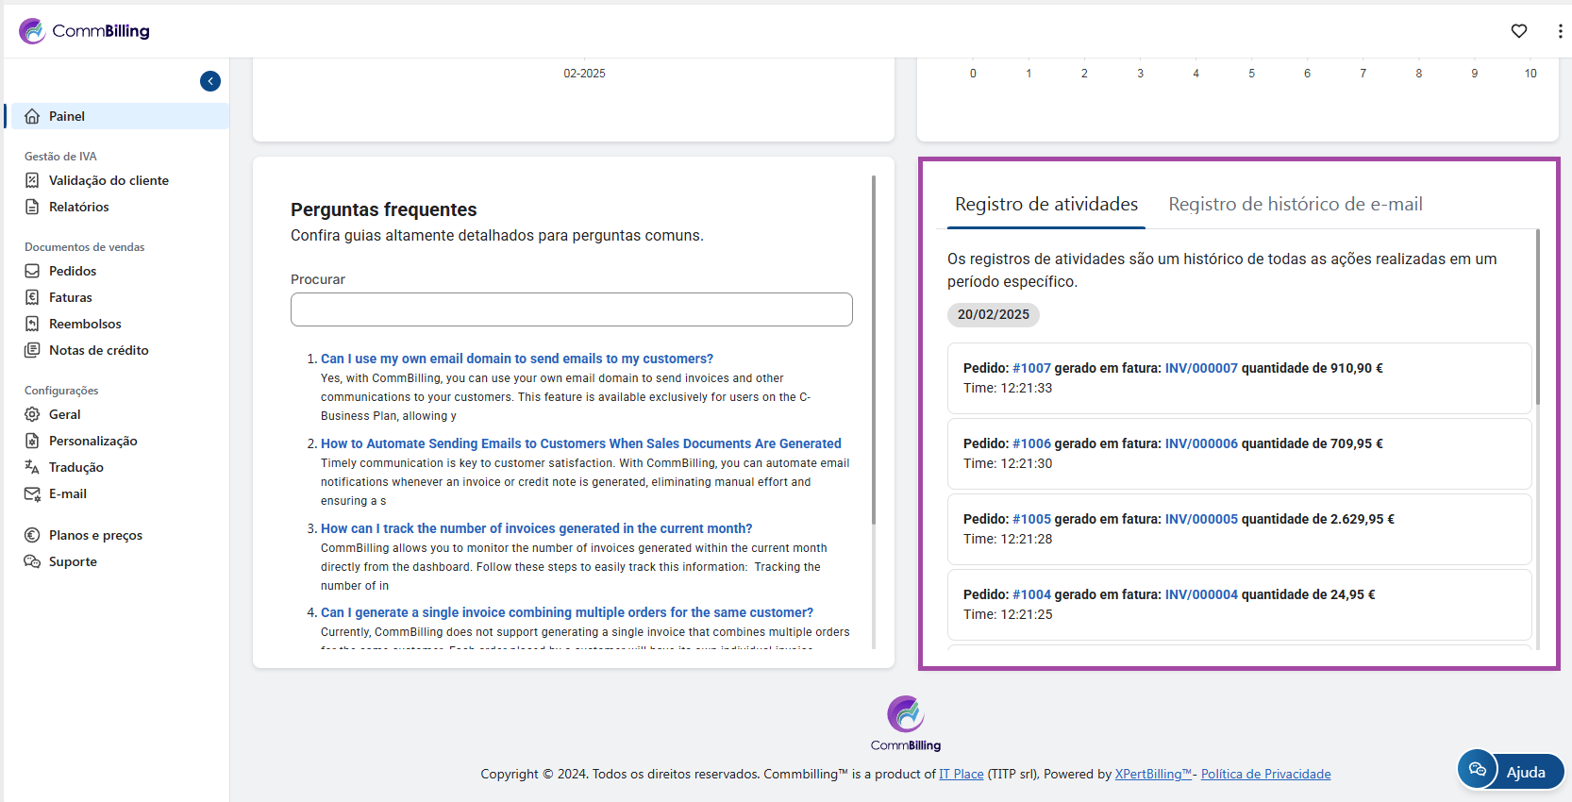Open the Pedidos section

[x=73, y=271]
